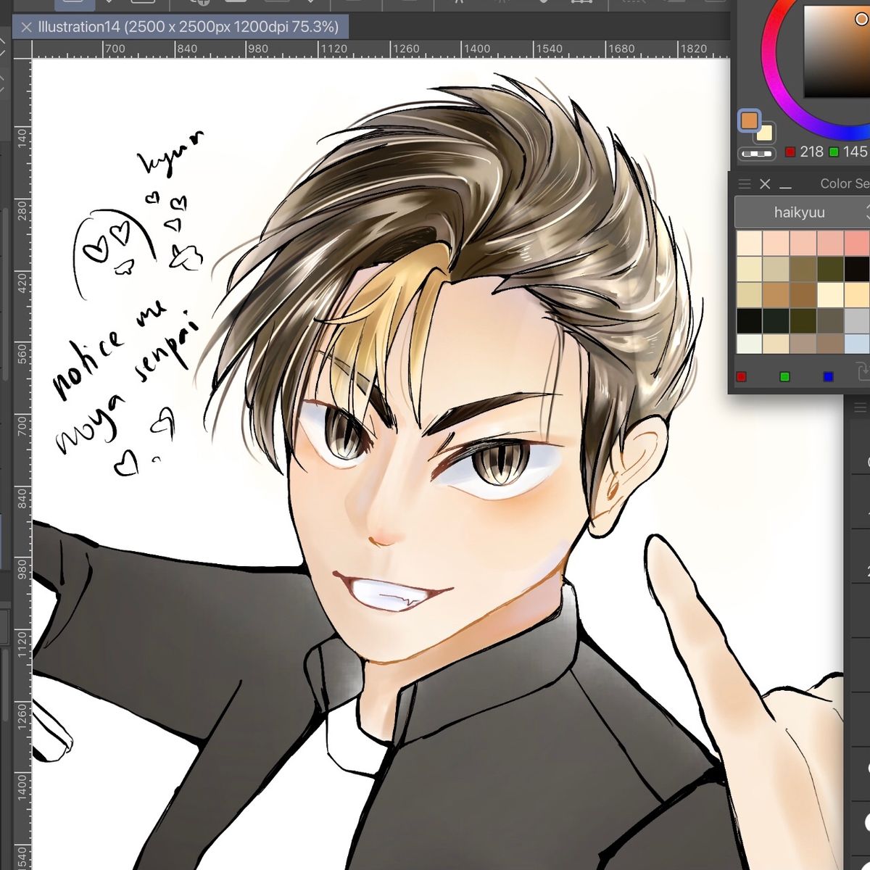Close the Color Set palette

coord(764,184)
